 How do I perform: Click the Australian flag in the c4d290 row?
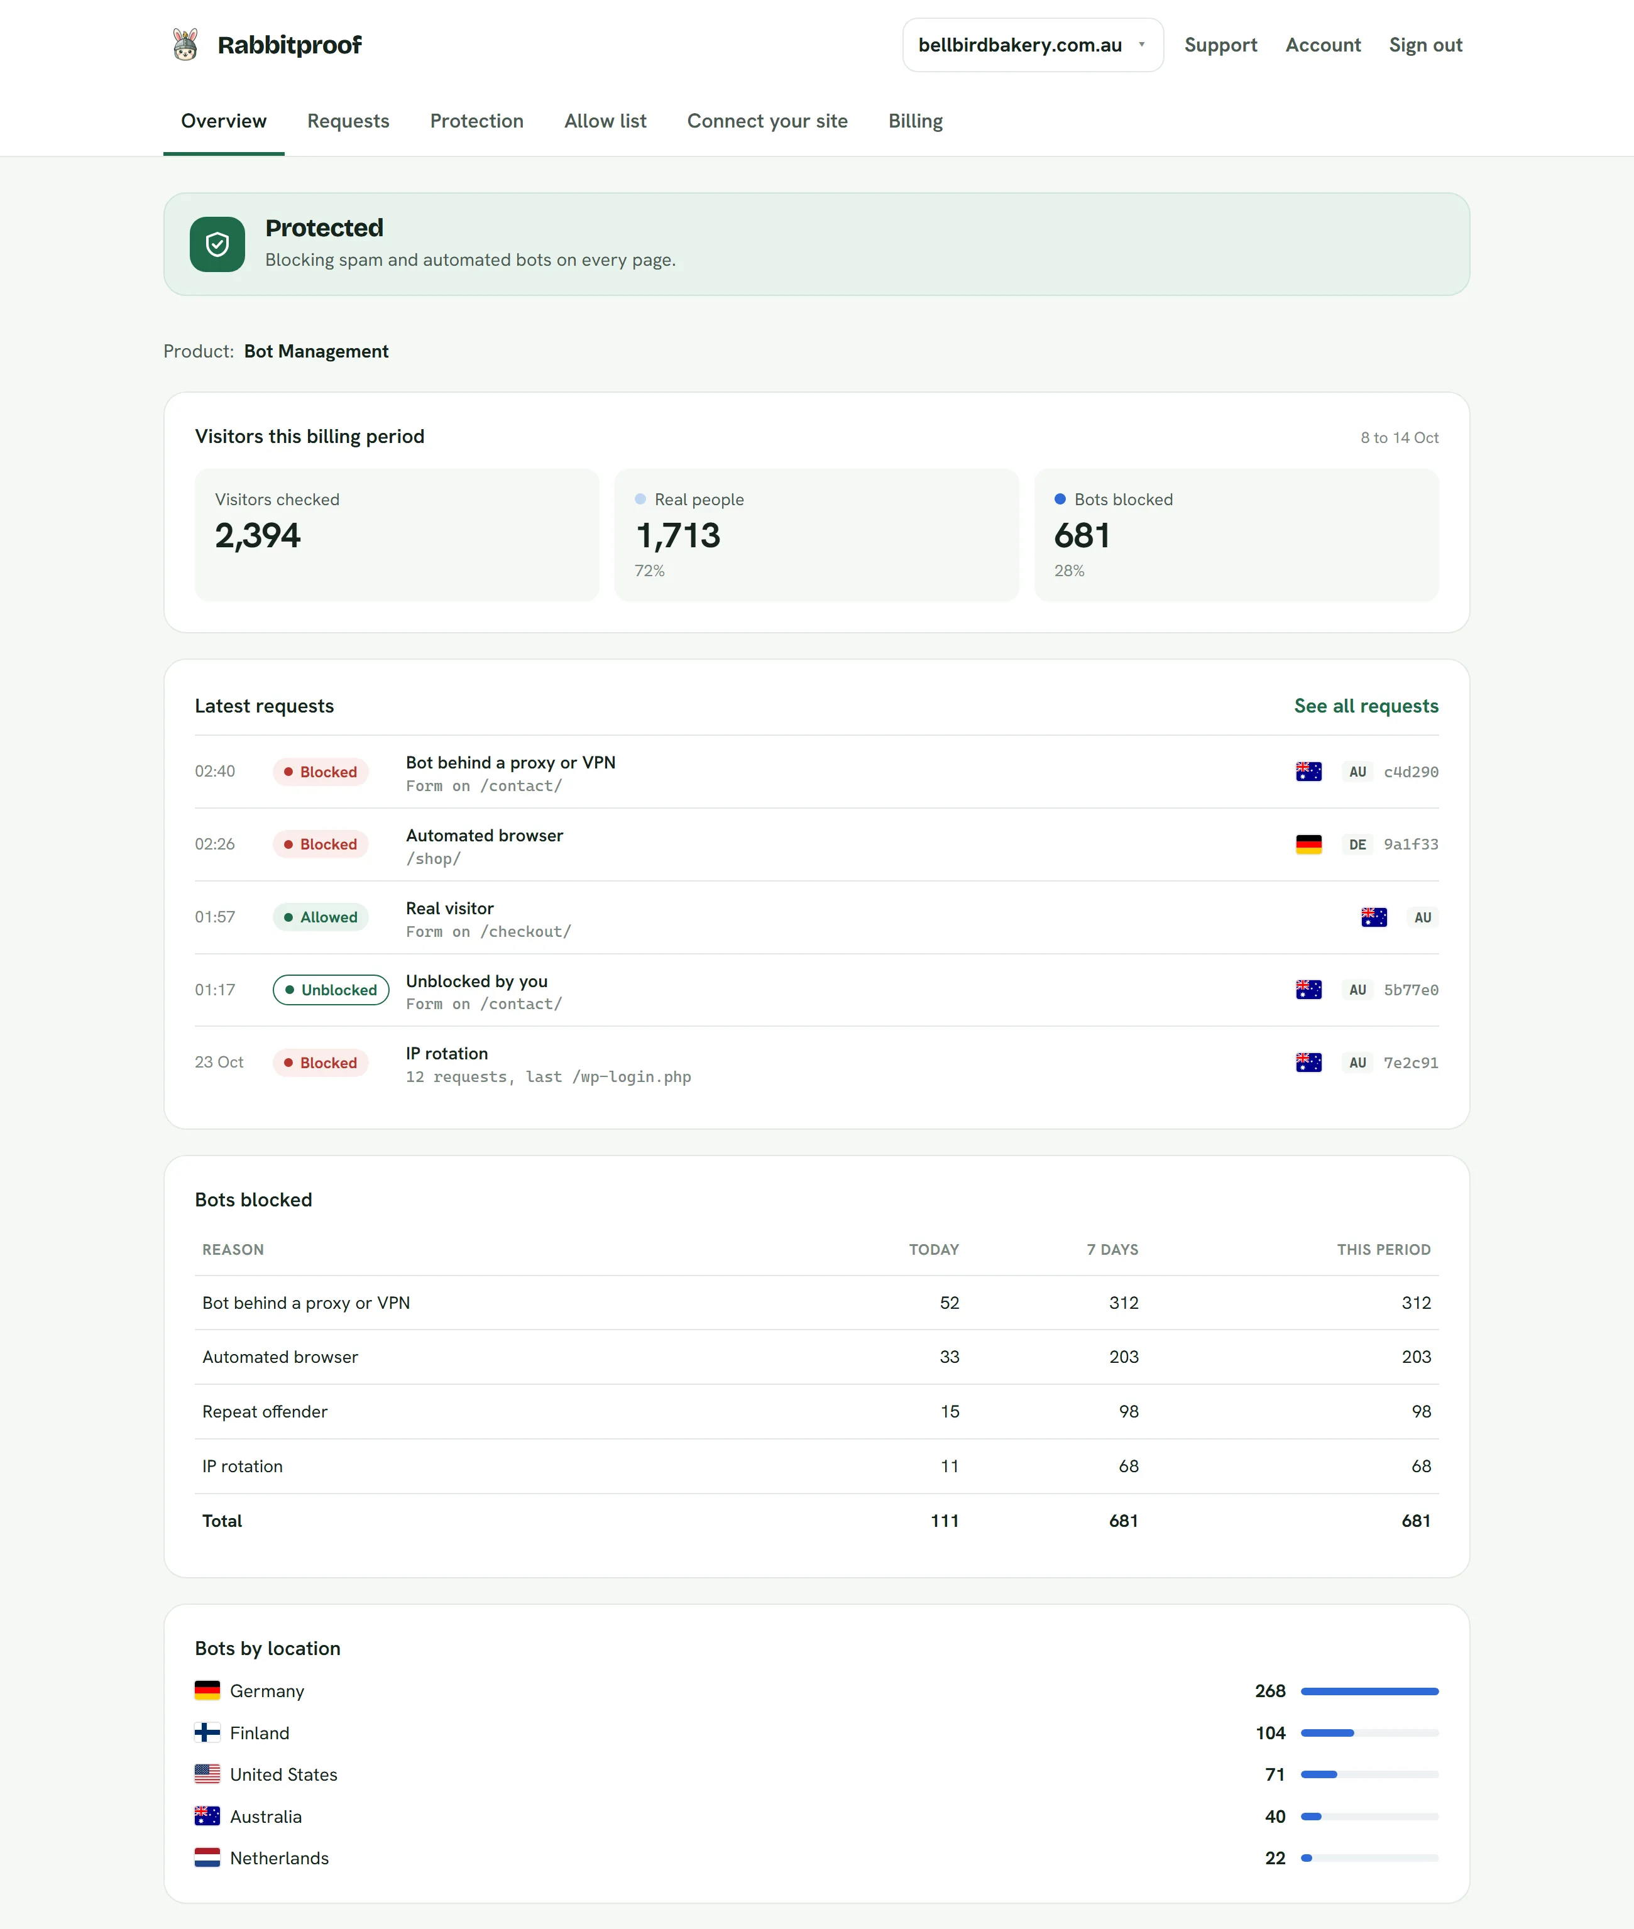coord(1308,772)
